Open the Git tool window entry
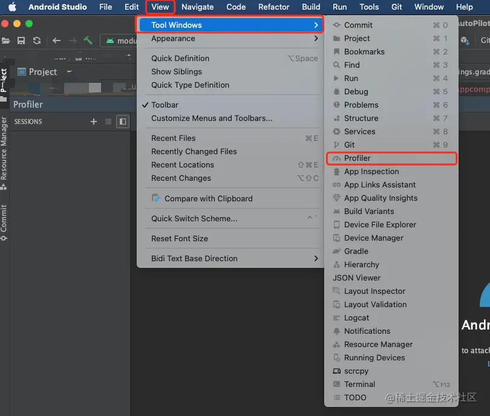The width and height of the screenshot is (490, 416). [391, 145]
